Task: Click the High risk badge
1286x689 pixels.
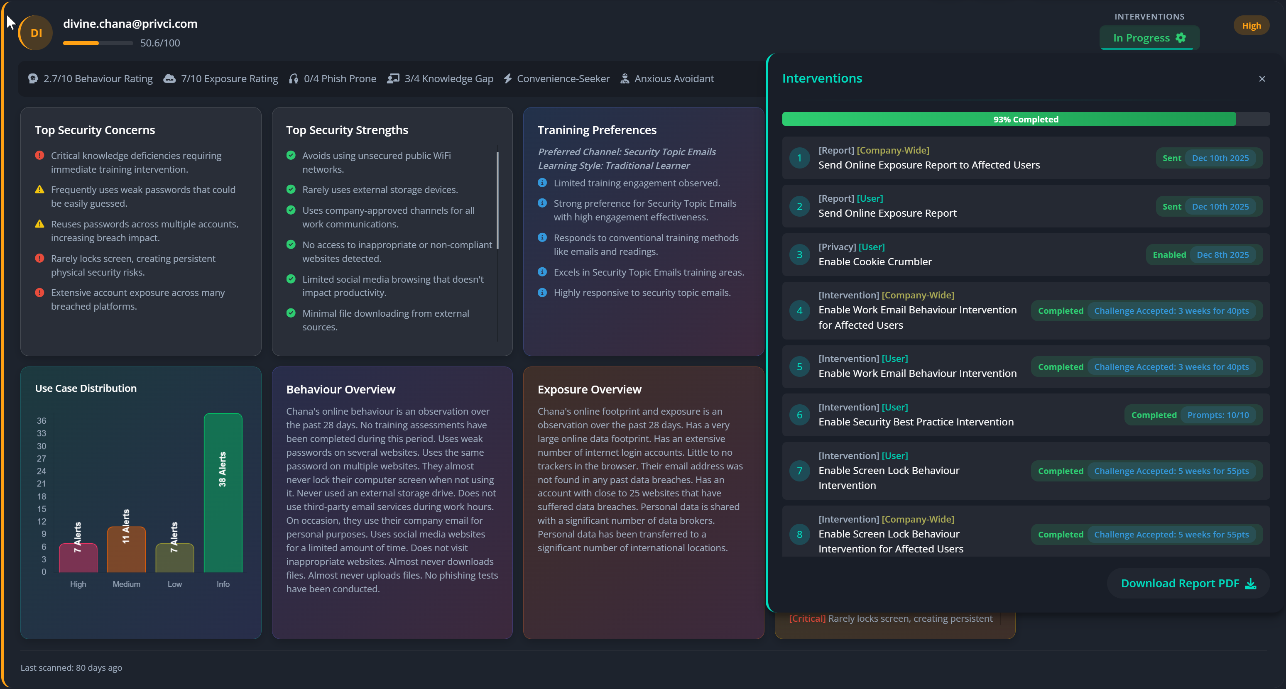Action: click(x=1251, y=26)
